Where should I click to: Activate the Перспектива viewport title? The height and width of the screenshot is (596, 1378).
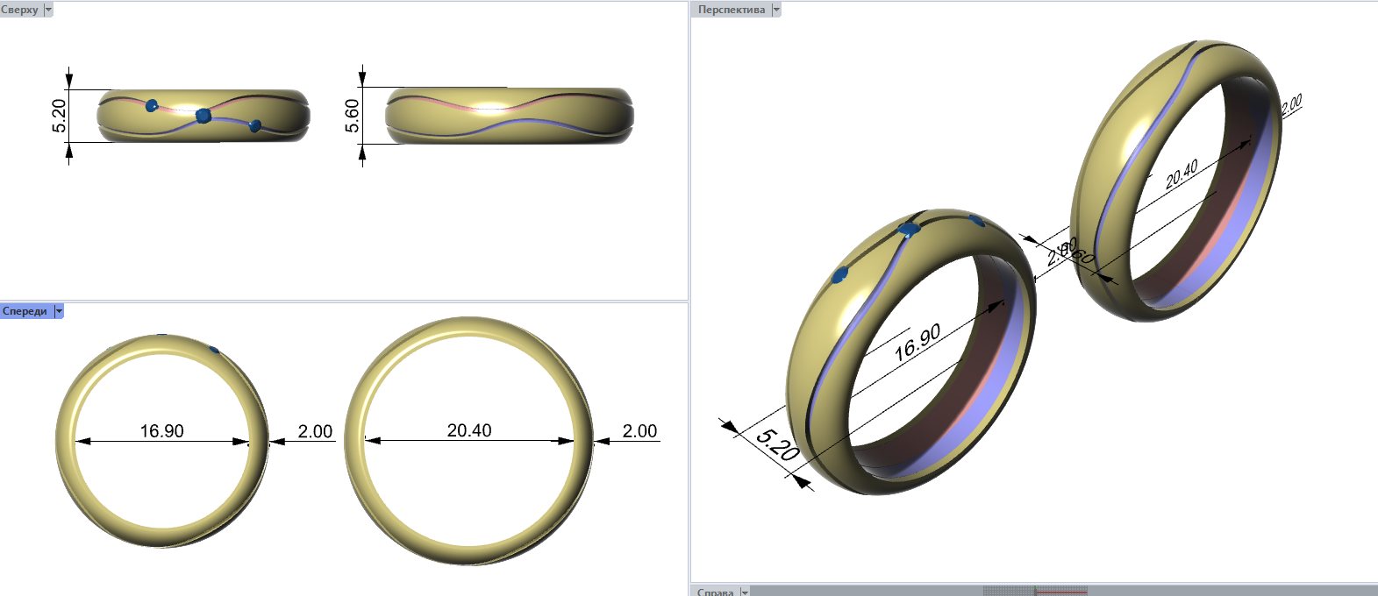coord(731,10)
